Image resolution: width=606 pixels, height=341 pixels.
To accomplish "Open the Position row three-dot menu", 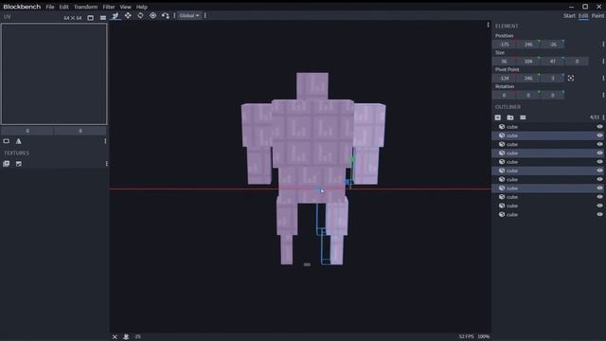I will click(x=603, y=45).
